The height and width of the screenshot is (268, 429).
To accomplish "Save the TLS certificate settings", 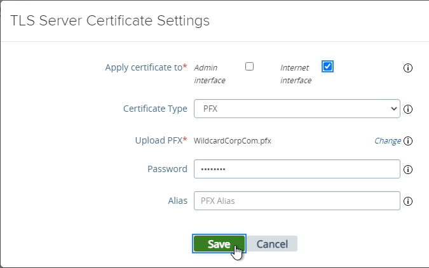I will pyautogui.click(x=219, y=244).
